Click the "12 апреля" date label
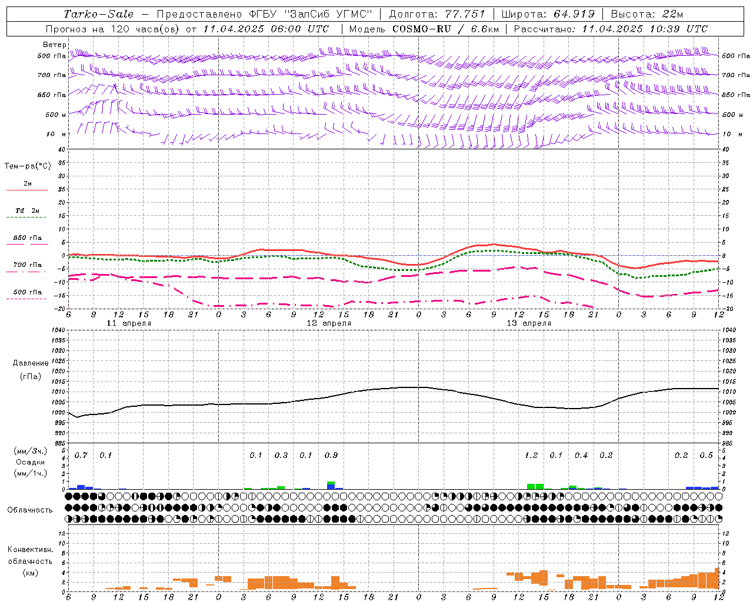This screenshot has width=753, height=602. tap(329, 323)
